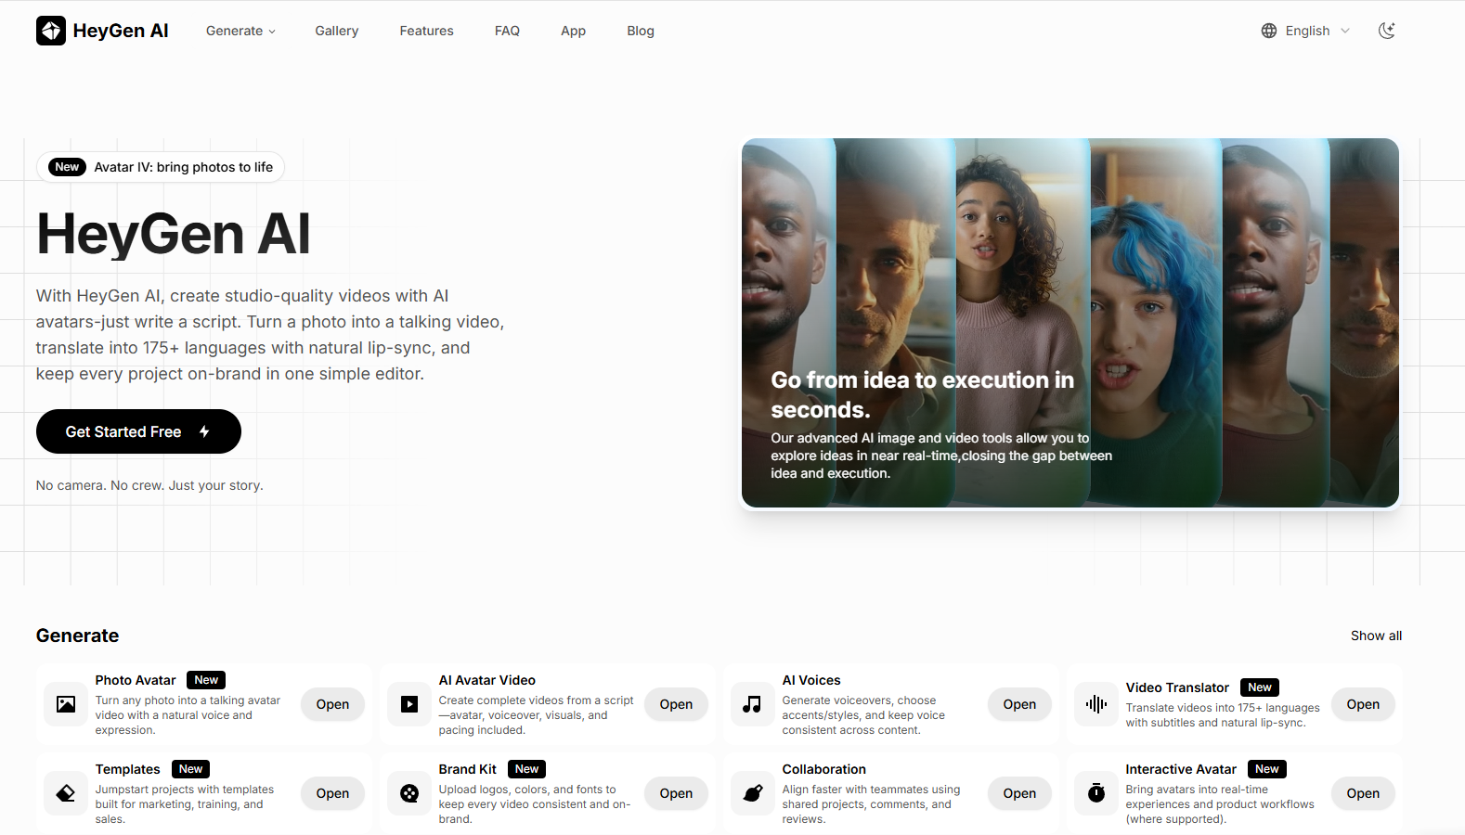The image size is (1465, 835).
Task: Toggle dark mode with the moon icon
Action: coord(1387,31)
